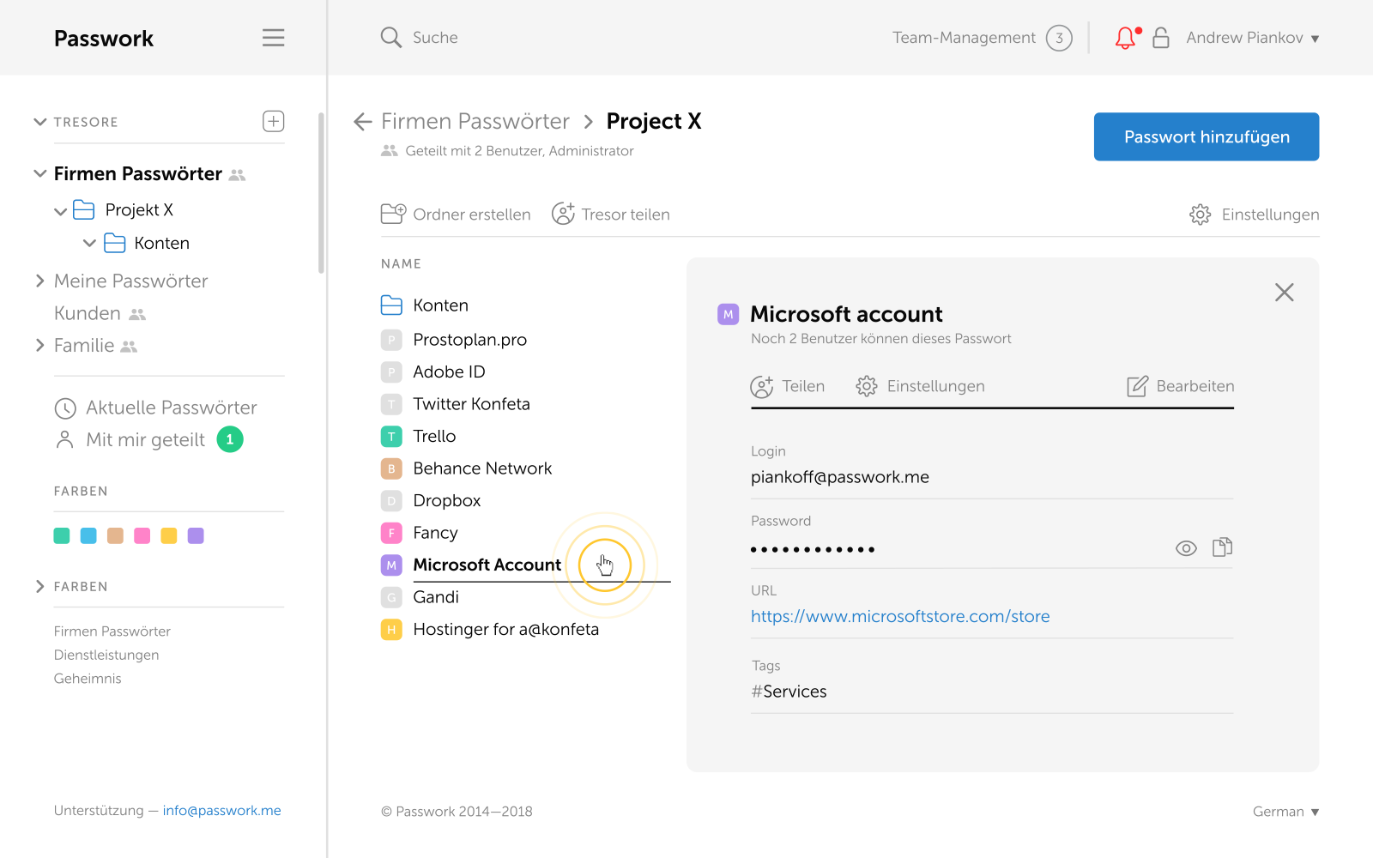This screenshot has height=858, width=1373.
Task: Click the Fancy entry pink icon
Action: pyautogui.click(x=391, y=533)
